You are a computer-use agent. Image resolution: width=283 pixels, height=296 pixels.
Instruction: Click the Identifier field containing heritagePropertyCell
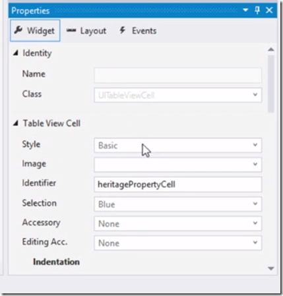point(177,185)
